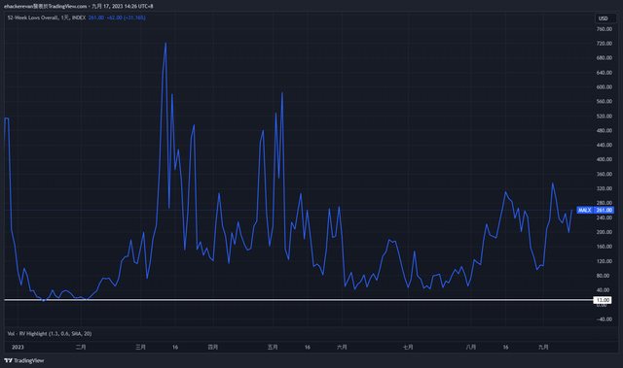This screenshot has height=368, width=623.
Task: Click the 八月 label on time axis
Action: pyautogui.click(x=471, y=347)
